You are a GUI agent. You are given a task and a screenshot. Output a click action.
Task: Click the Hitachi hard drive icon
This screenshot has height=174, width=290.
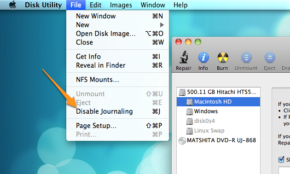(x=182, y=92)
